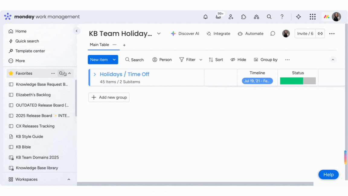
Task: Click the green Status progress bar
Action: [292, 81]
